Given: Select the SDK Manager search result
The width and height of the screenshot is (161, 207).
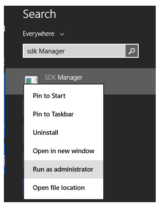Looking at the screenshot, I should 80,81.
